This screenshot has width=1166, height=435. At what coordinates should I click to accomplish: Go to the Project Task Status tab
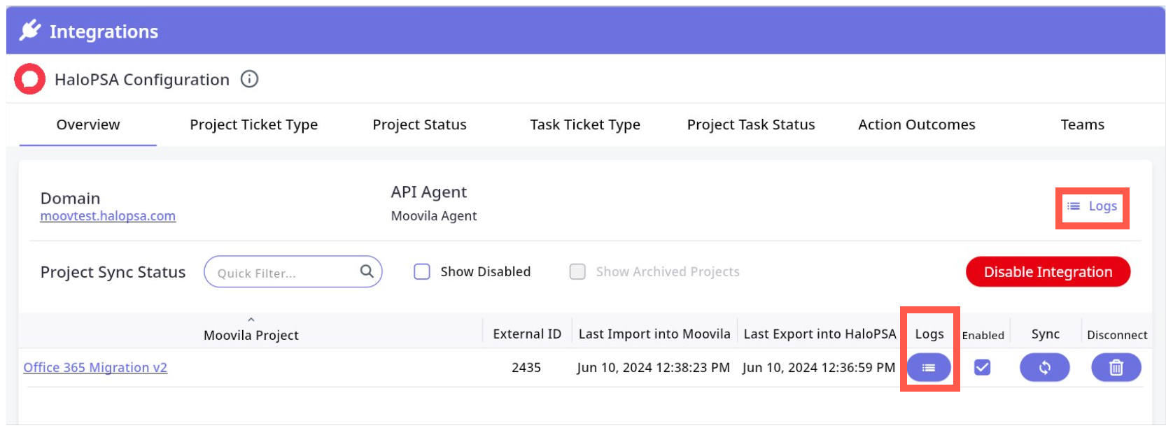click(750, 124)
